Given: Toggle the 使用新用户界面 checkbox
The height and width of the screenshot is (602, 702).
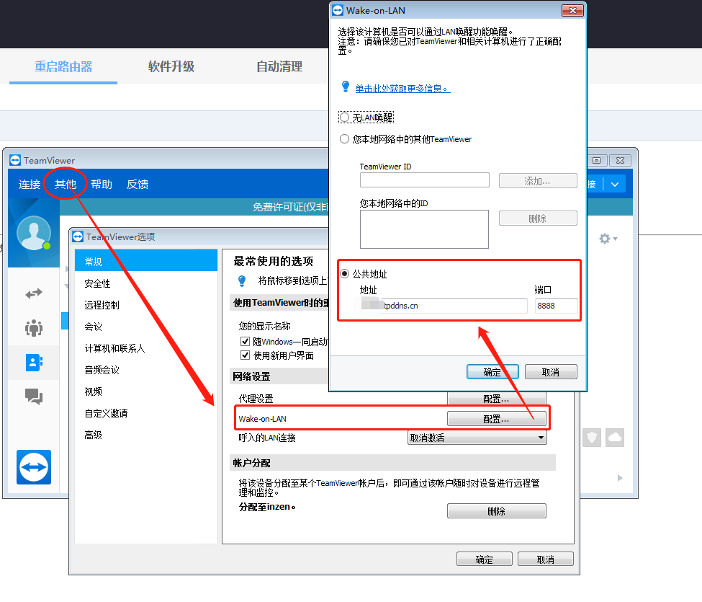Looking at the screenshot, I should [x=245, y=355].
